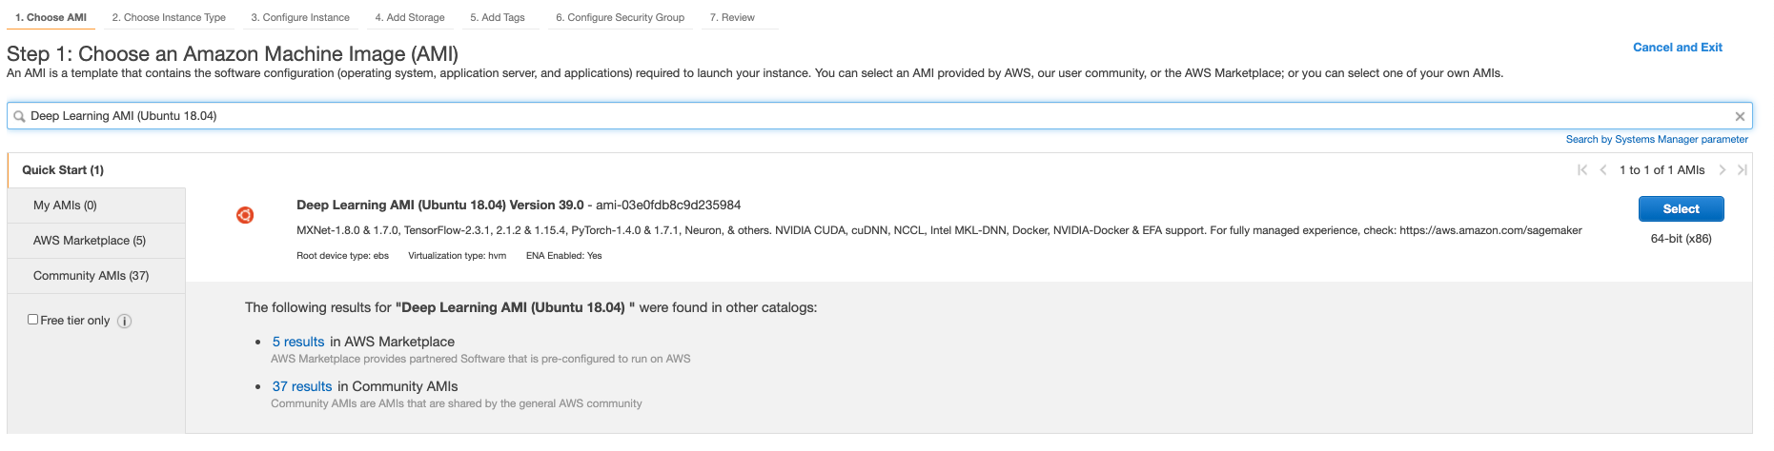The image size is (1774, 451).
Task: Go to the next page of AMIs
Action: click(1722, 170)
